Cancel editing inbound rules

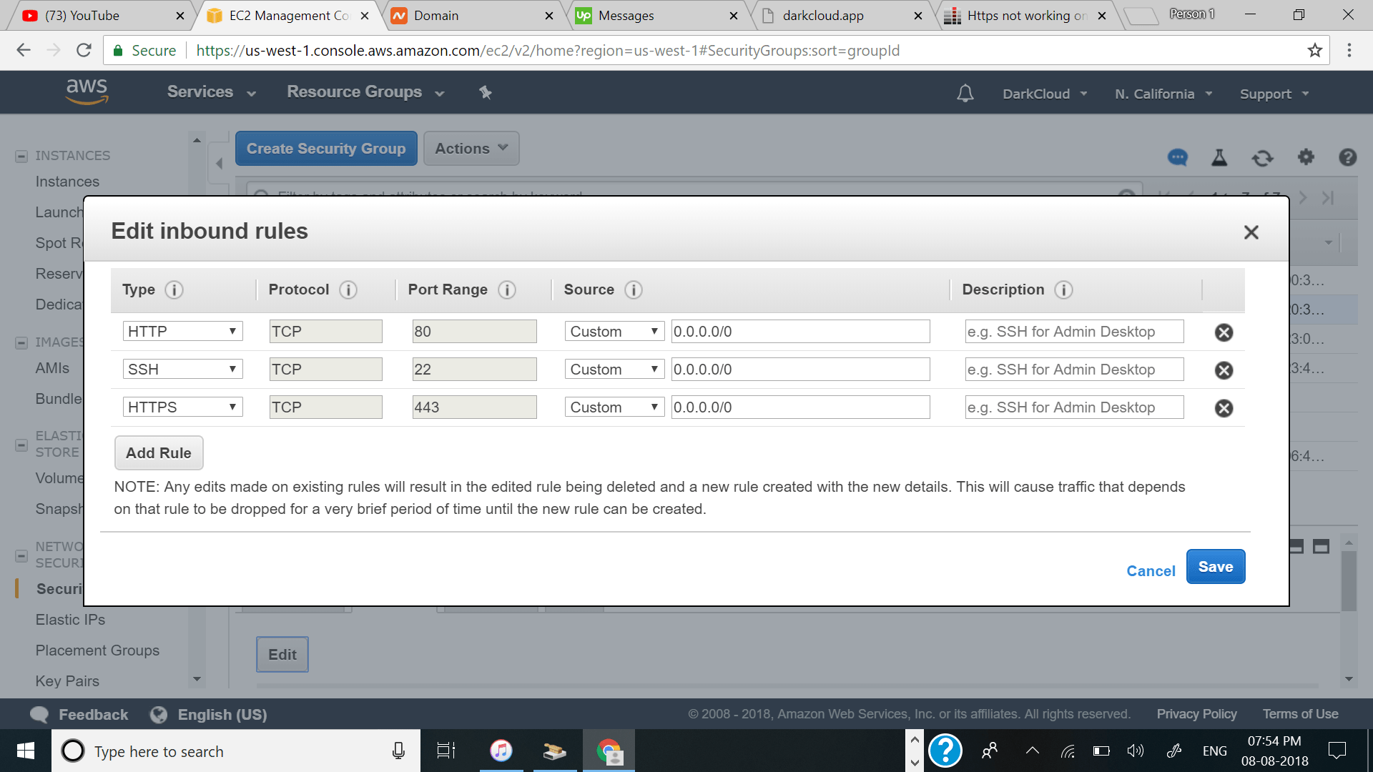1151,570
